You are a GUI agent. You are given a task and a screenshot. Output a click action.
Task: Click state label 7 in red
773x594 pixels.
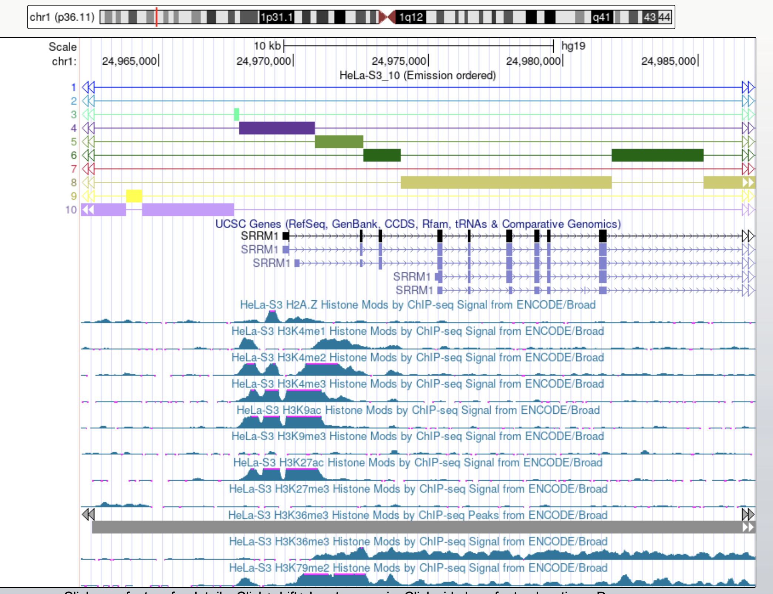pos(74,169)
